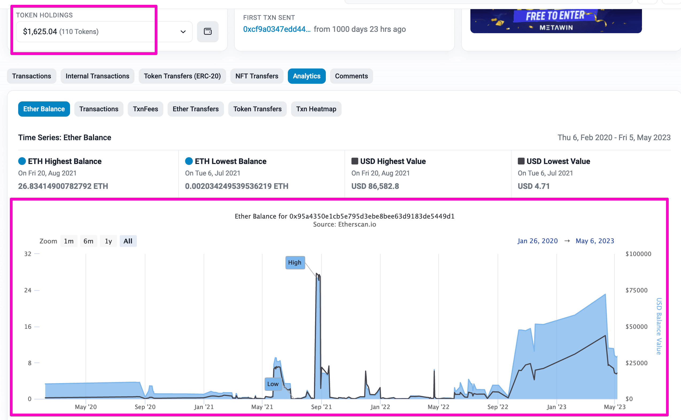Show the TxnFees analytics chart
Screen dimensions: 681x420
[x=145, y=109]
